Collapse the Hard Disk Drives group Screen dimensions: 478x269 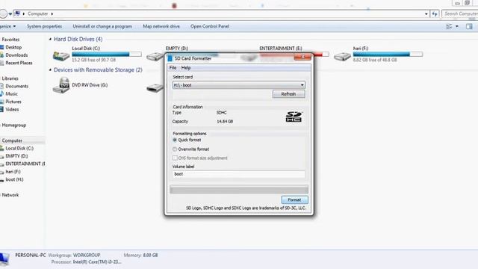pyautogui.click(x=50, y=39)
